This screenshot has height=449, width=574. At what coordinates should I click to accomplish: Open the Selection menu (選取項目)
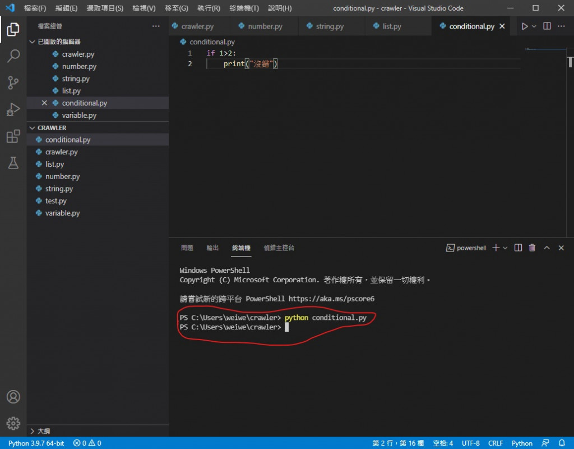(x=105, y=8)
